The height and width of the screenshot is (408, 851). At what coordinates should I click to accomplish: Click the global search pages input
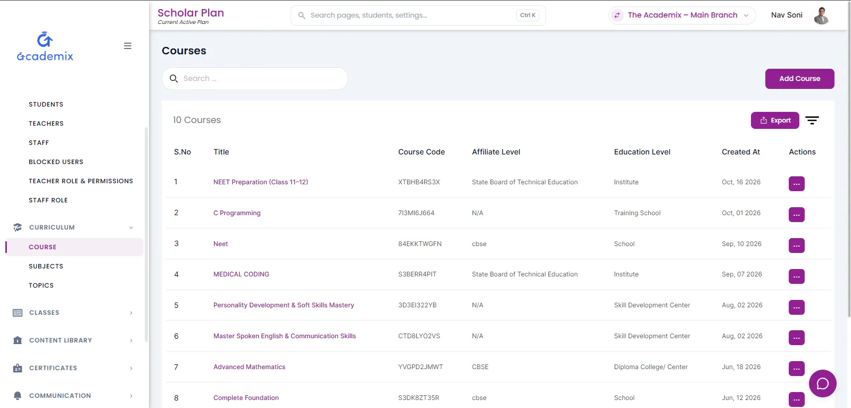point(418,15)
